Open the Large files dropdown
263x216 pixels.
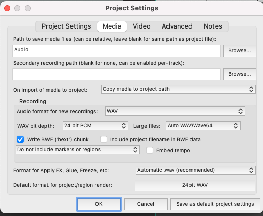pyautogui.click(x=203, y=126)
